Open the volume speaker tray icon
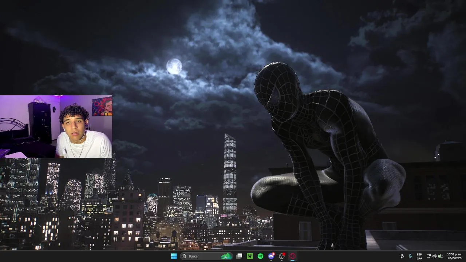 (x=434, y=256)
